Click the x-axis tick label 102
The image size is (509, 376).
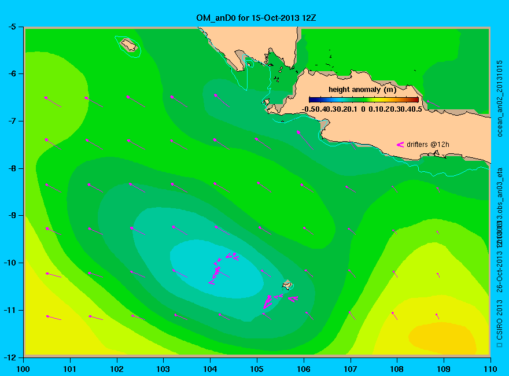pyautogui.click(x=116, y=369)
